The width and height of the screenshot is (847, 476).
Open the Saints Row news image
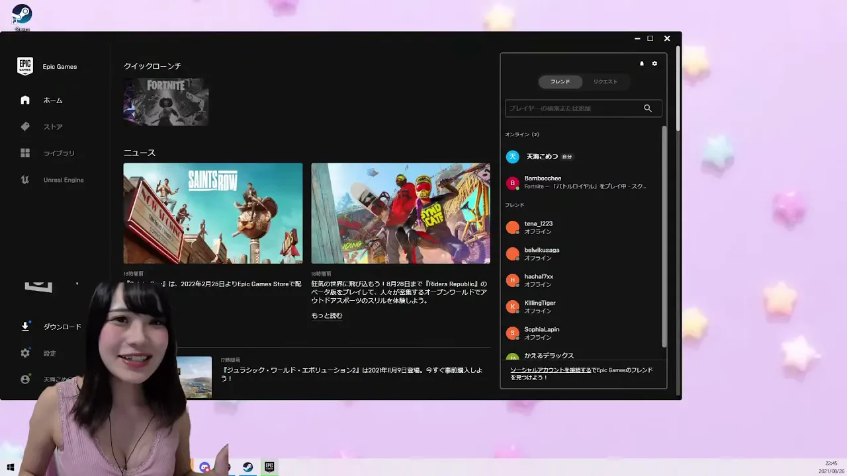pos(213,214)
